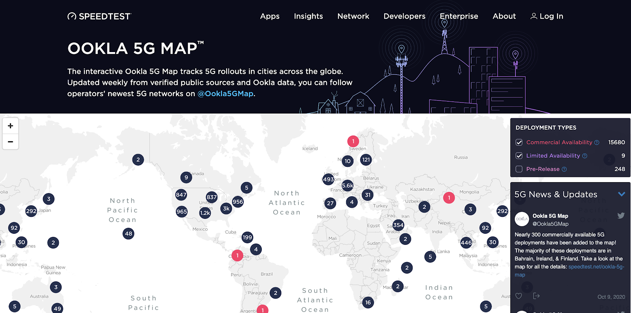The image size is (631, 313).
Task: Select the 847 cluster marker
Action: coord(181,194)
